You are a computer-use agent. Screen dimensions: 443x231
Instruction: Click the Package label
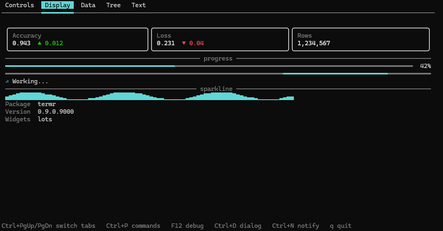tap(18, 104)
